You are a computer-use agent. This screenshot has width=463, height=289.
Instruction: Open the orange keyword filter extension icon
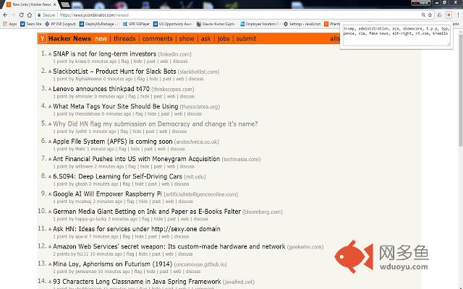[x=449, y=14]
